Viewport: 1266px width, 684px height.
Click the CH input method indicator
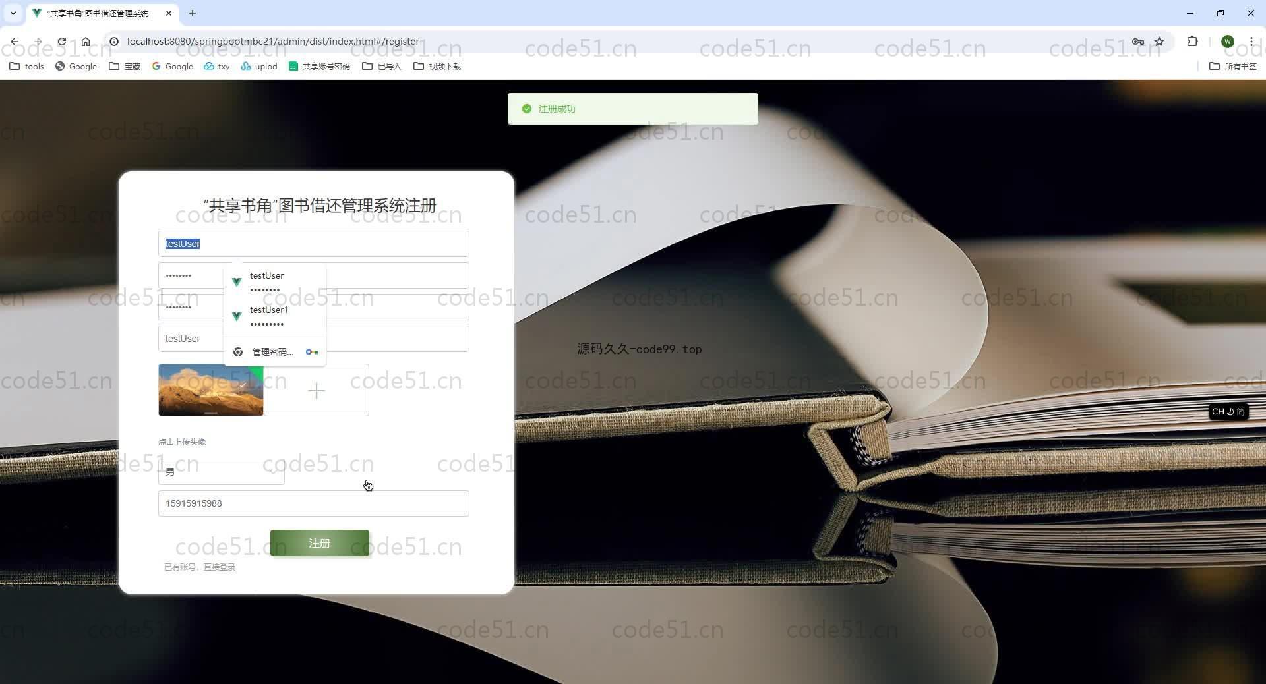pyautogui.click(x=1228, y=411)
